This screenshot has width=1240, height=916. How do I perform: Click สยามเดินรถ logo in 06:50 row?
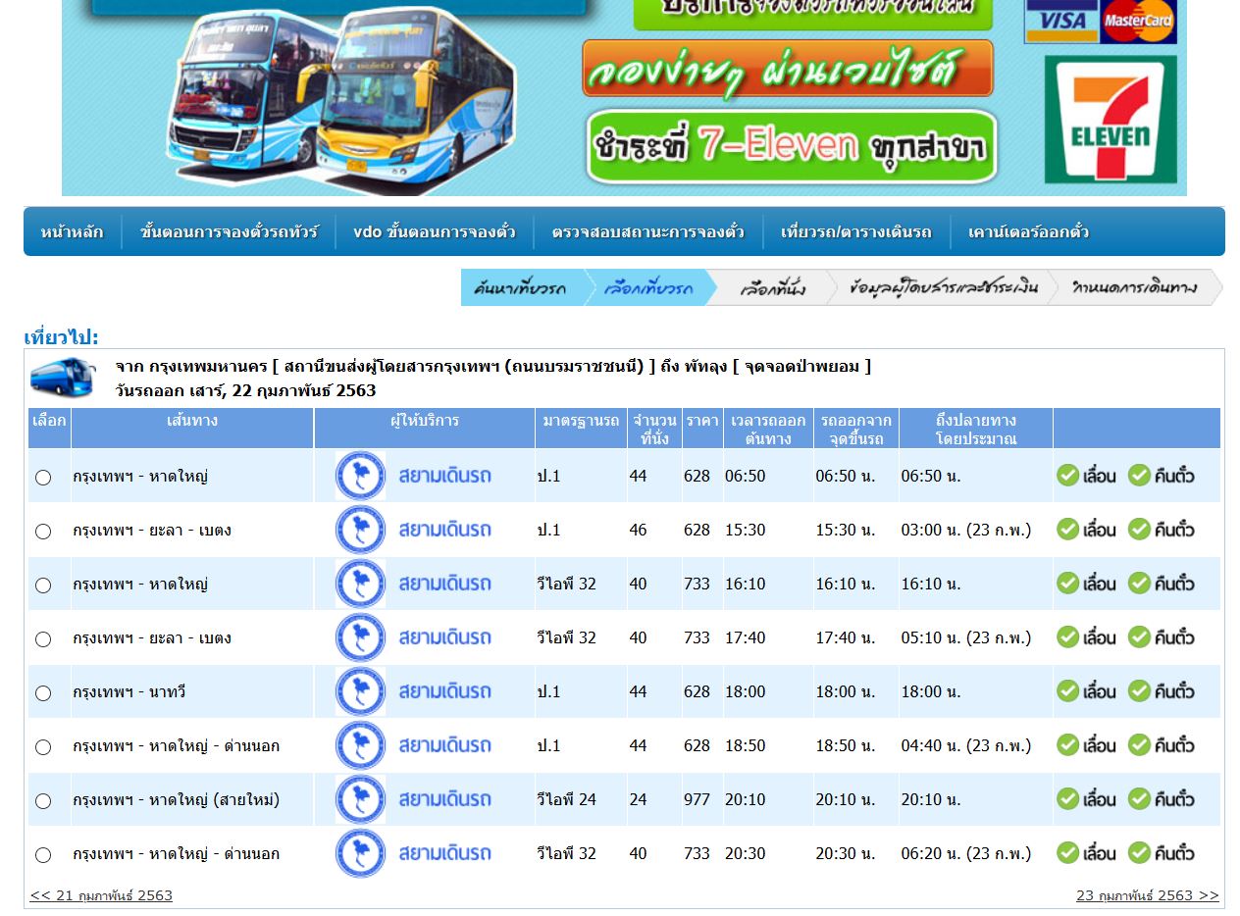[x=413, y=476]
